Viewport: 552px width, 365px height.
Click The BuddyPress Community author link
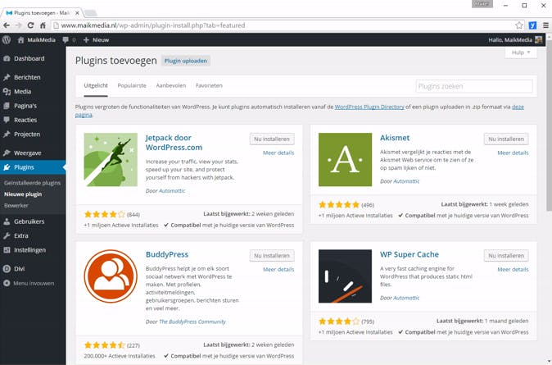coord(192,322)
